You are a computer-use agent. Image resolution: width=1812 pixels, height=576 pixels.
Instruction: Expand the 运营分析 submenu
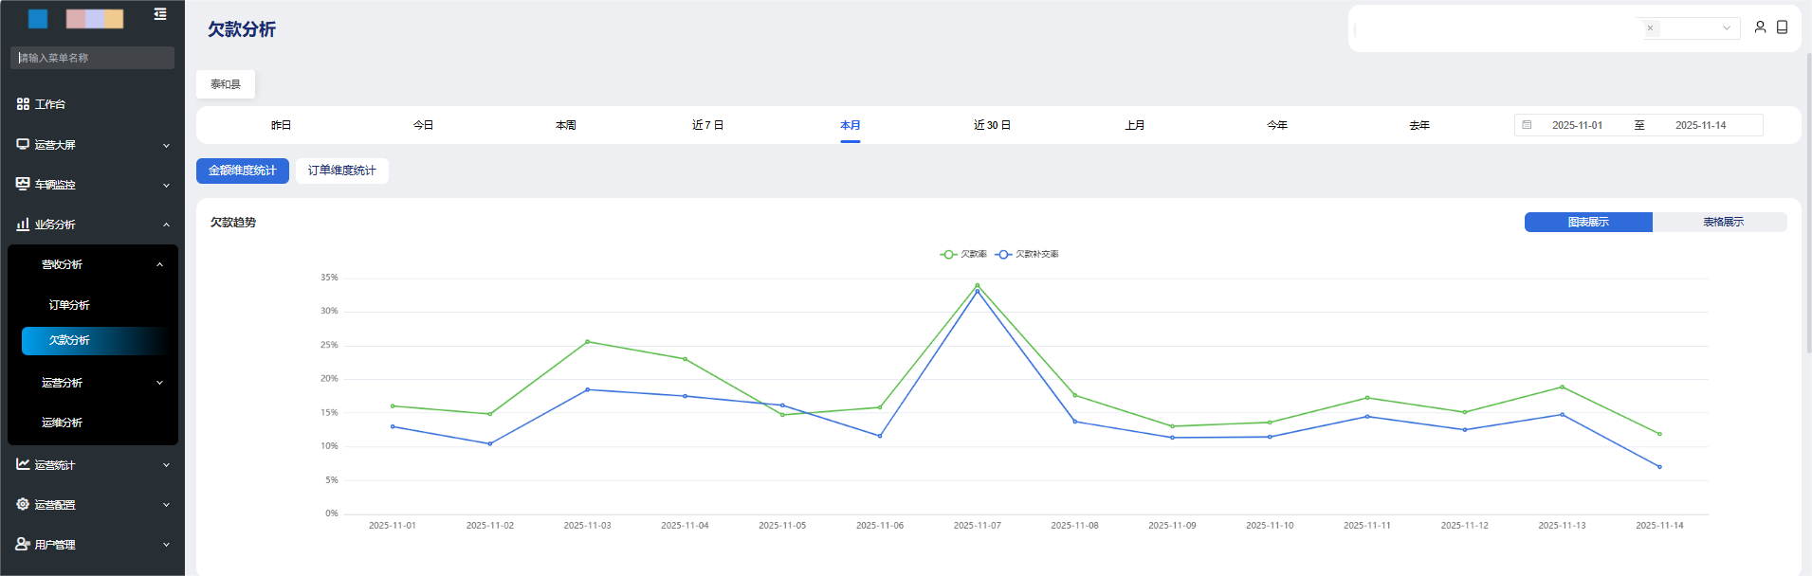pyautogui.click(x=159, y=383)
